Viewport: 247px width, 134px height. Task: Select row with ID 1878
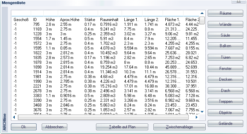(x=105, y=62)
